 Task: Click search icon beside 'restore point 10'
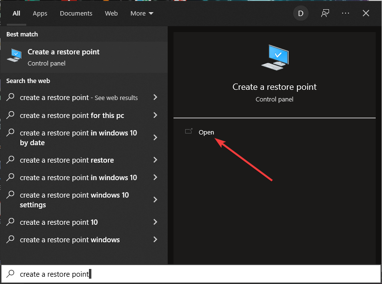[10, 221]
